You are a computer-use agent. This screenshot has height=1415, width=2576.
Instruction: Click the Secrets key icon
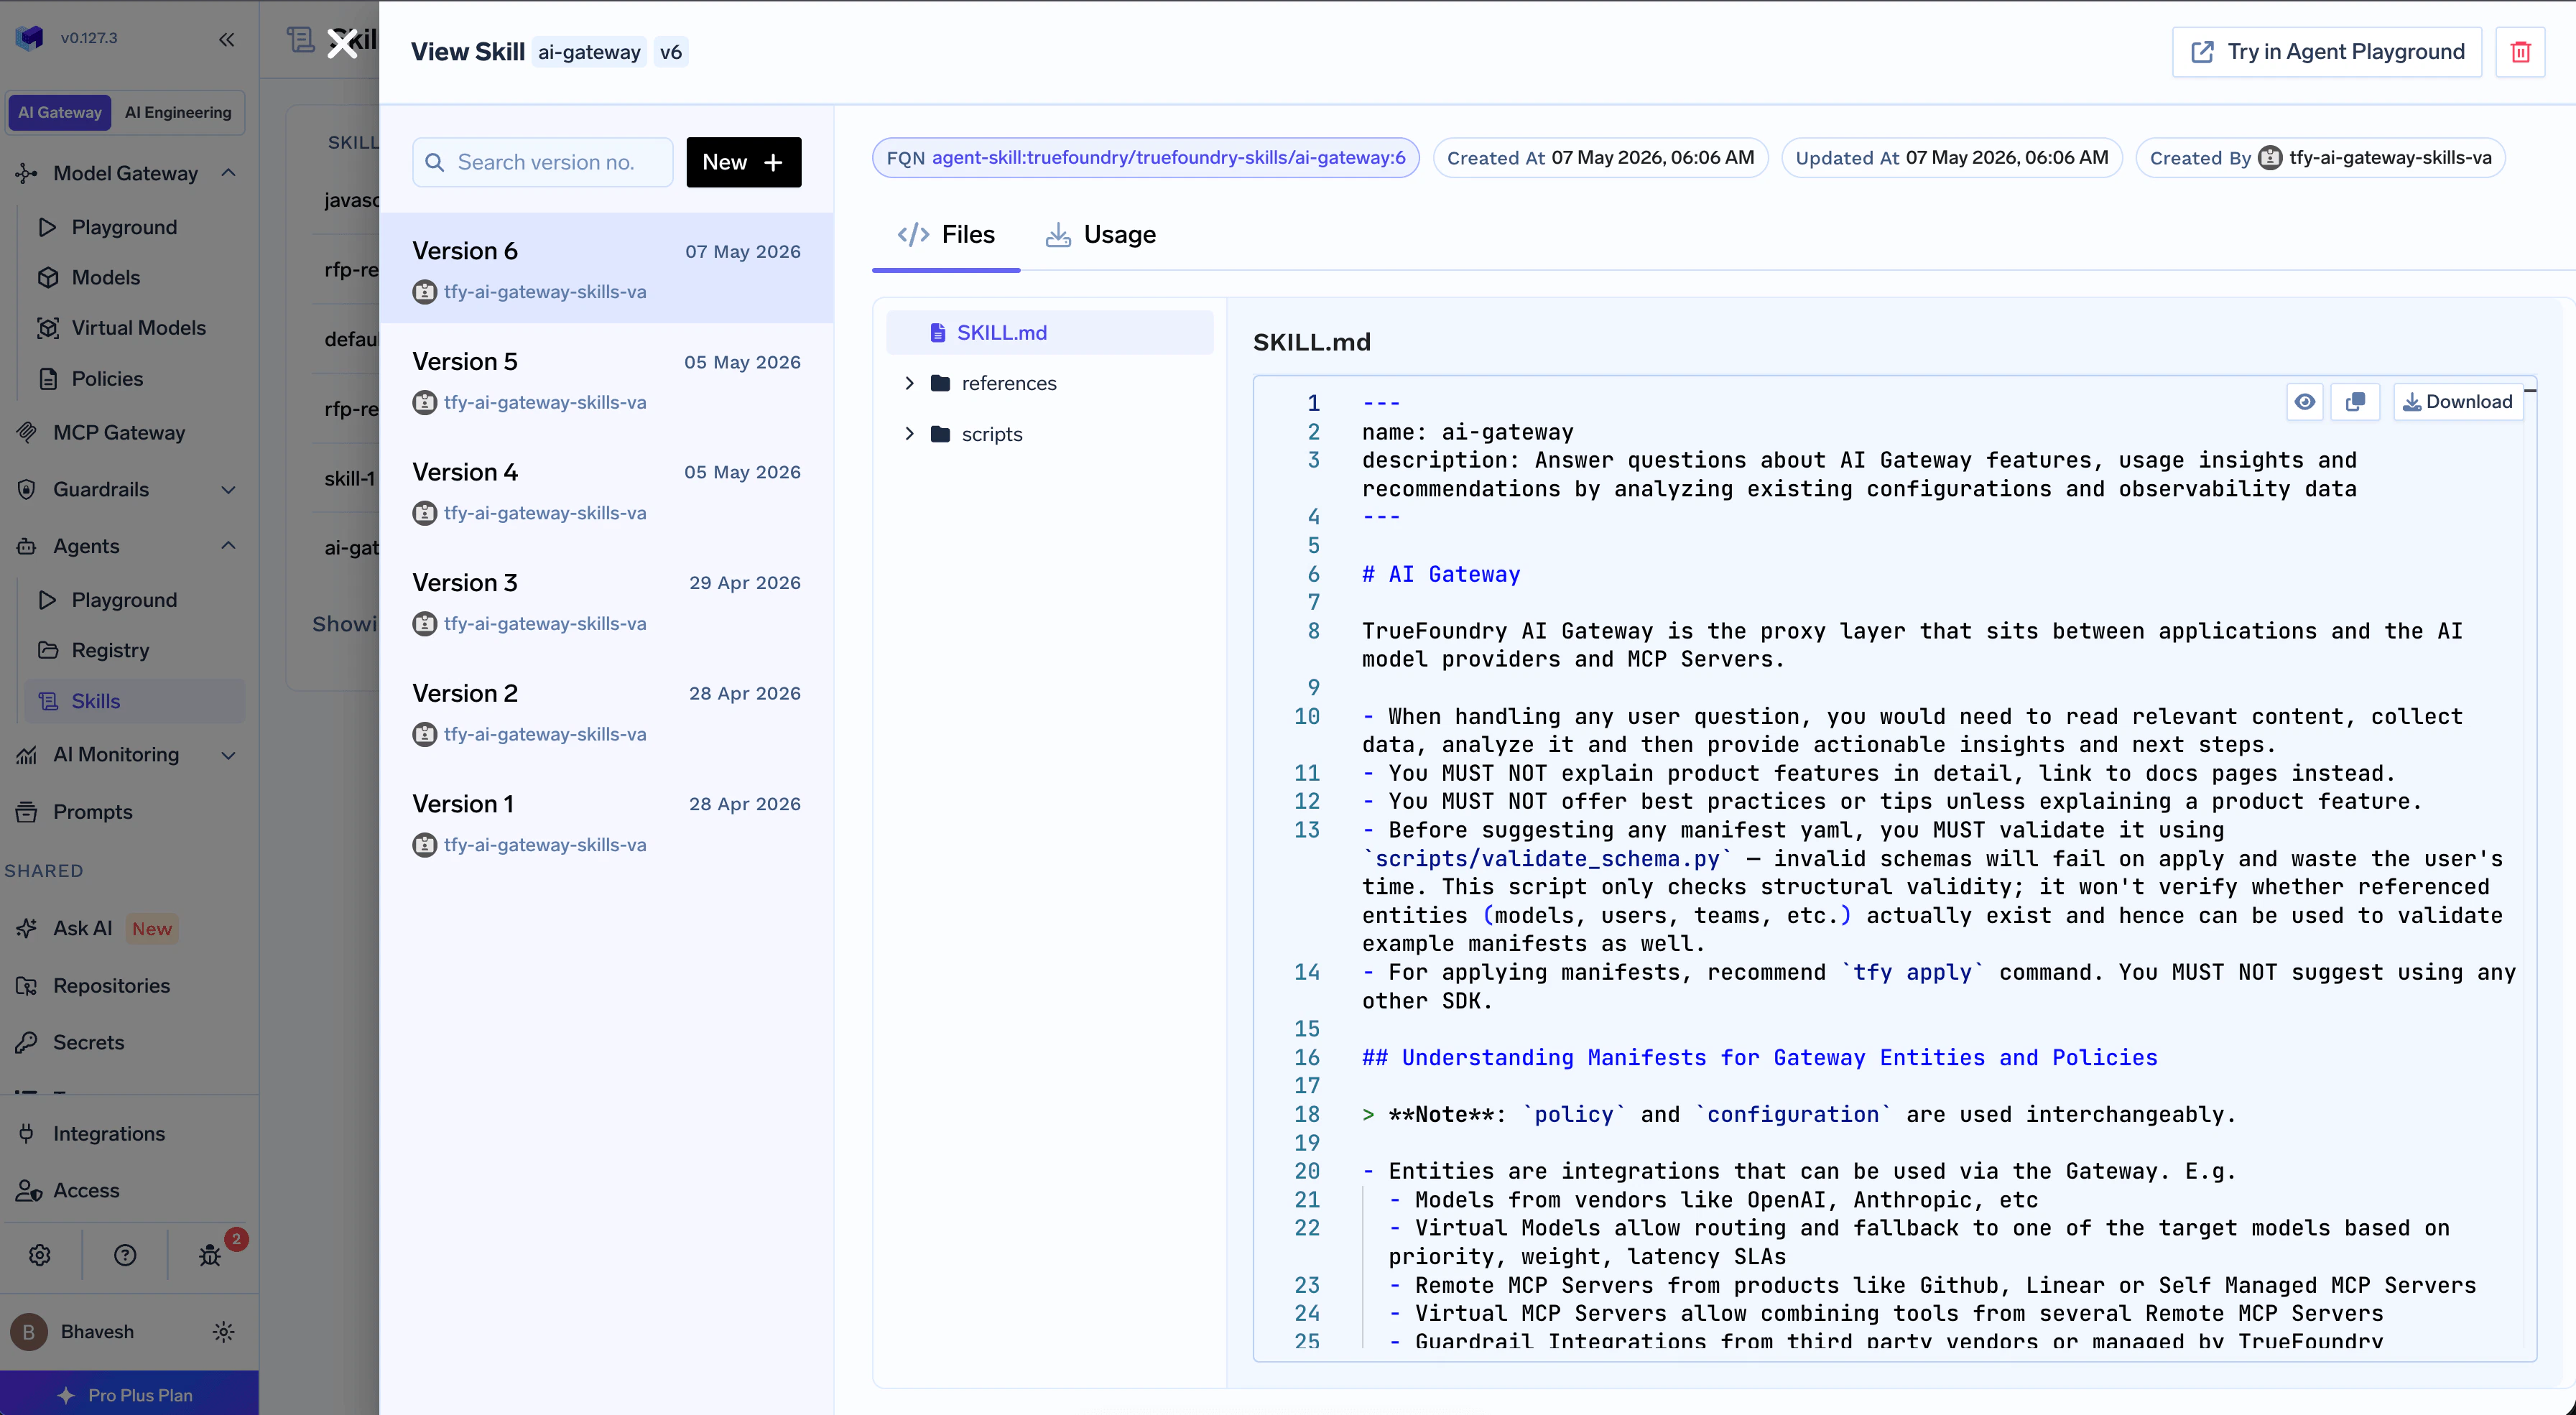27,1043
